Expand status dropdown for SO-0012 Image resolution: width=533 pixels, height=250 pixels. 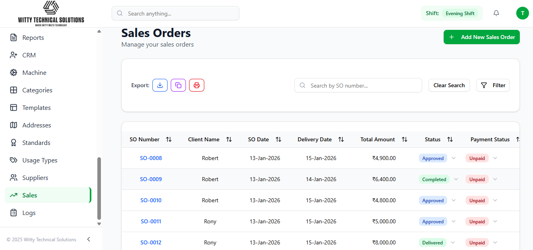click(x=453, y=242)
